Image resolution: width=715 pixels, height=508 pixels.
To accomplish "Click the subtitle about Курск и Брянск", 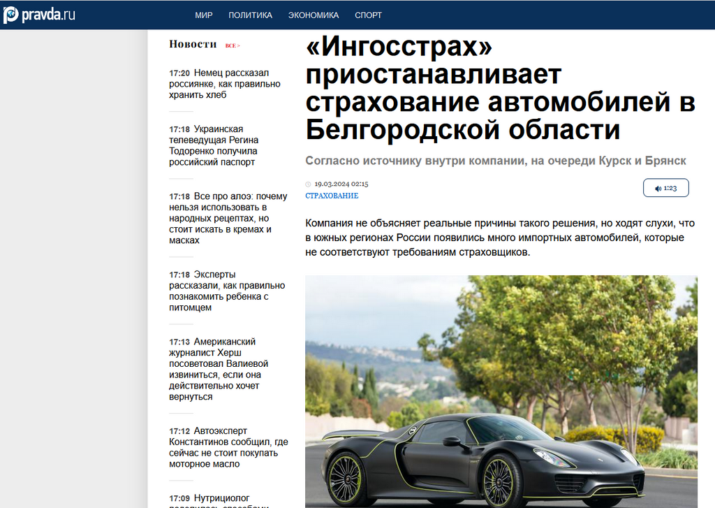I will click(x=496, y=161).
